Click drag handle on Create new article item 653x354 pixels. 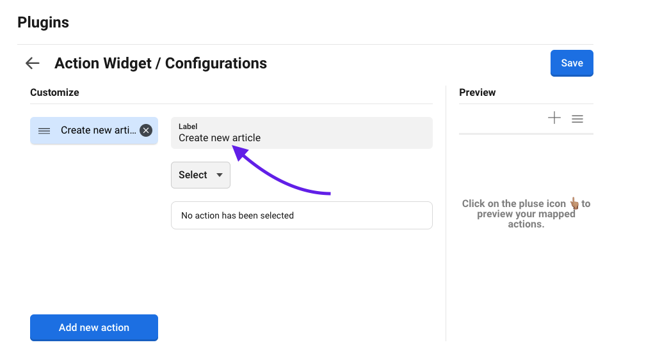click(44, 130)
